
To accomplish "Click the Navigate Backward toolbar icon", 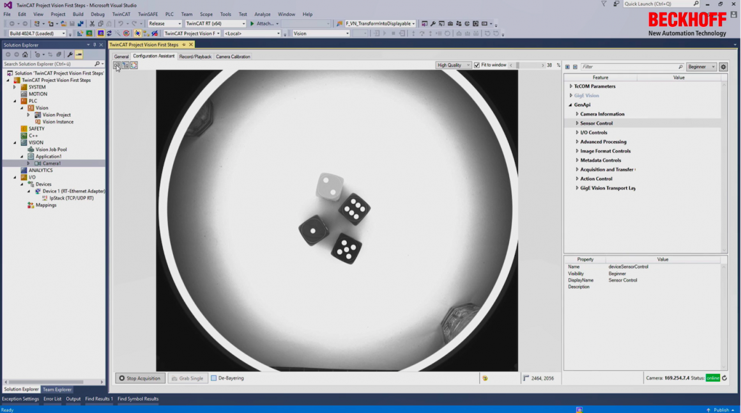I will click(11, 24).
